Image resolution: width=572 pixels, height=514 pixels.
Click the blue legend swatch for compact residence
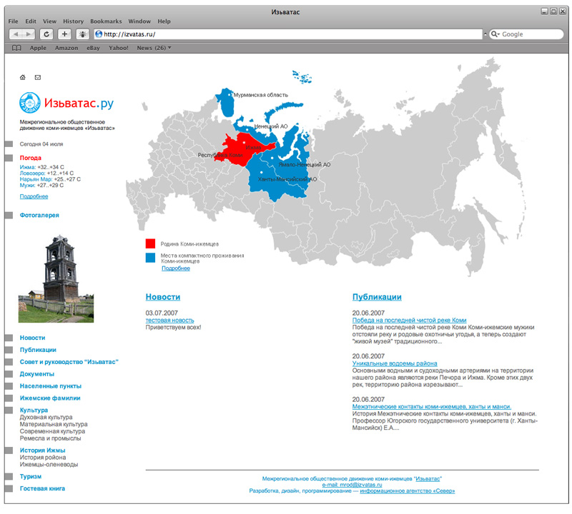pyautogui.click(x=150, y=258)
